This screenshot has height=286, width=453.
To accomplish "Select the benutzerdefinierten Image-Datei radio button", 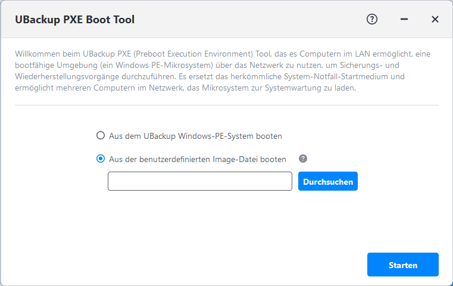I will 101,159.
